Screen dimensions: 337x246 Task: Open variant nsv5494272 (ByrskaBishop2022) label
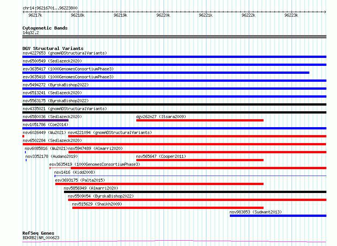click(56, 85)
